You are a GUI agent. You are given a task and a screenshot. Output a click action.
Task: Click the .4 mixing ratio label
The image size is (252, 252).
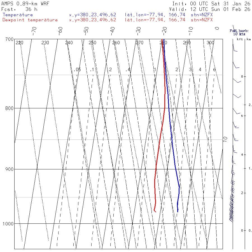click(x=128, y=70)
